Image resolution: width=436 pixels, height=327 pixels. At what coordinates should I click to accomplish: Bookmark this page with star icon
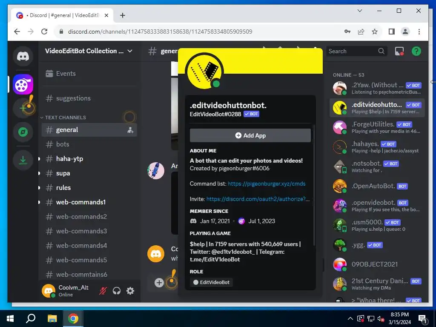click(375, 32)
